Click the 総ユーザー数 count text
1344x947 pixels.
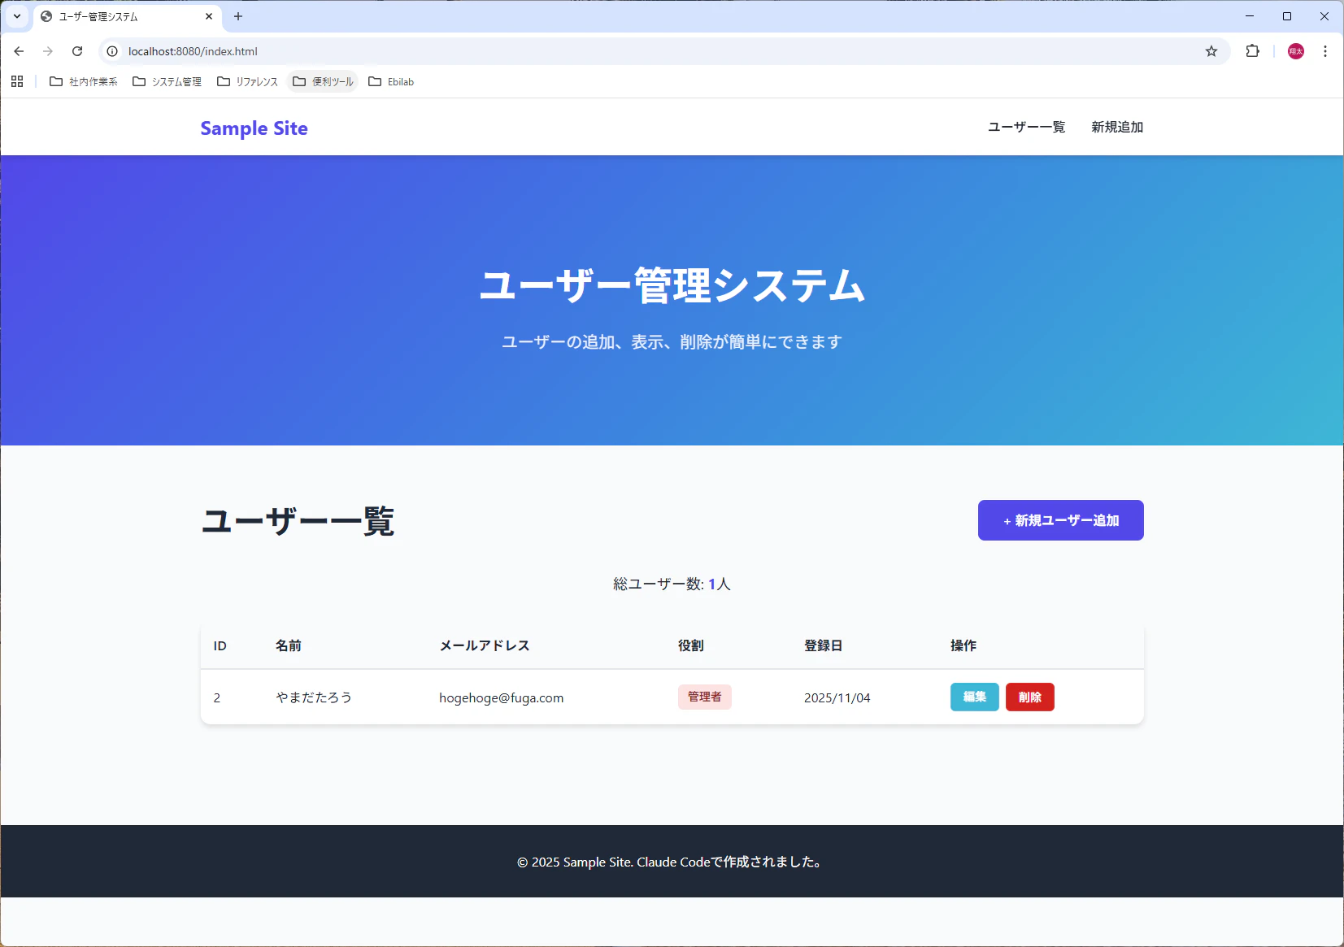point(672,584)
